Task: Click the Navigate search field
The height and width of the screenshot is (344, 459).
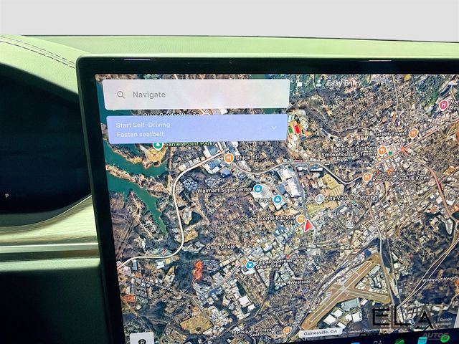Action: (x=196, y=95)
